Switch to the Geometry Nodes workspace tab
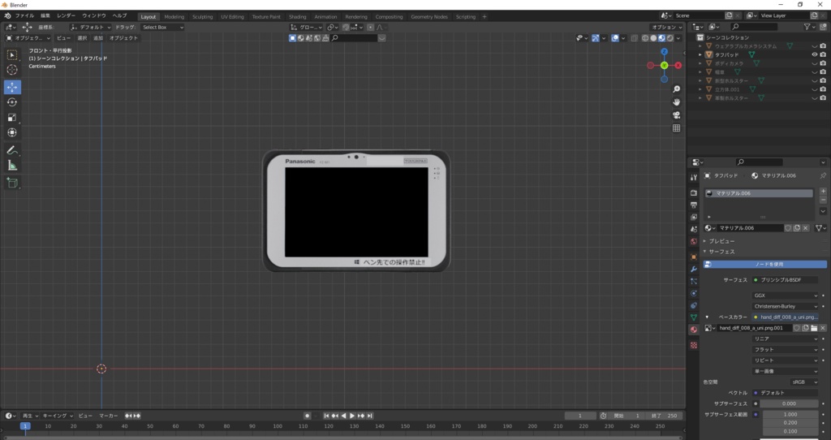Viewport: 831px width, 440px height. click(x=429, y=16)
